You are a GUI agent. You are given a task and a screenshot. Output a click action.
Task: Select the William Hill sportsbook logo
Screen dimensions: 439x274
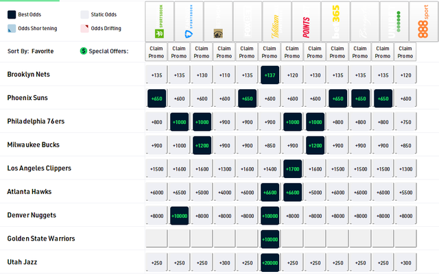coord(277,20)
